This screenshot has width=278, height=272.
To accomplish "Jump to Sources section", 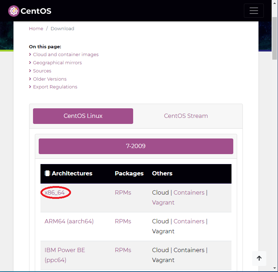I will pyautogui.click(x=42, y=71).
